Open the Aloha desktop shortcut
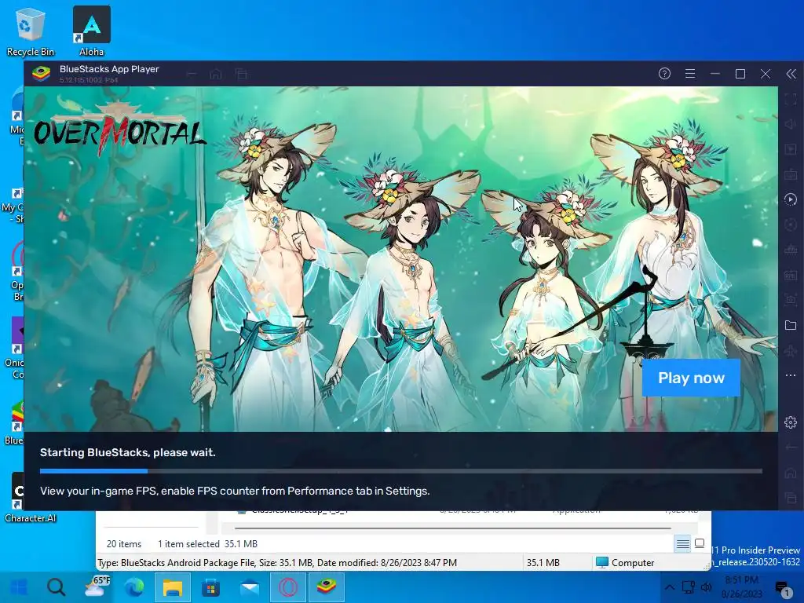Screen dimensions: 804x603 click(x=92, y=31)
